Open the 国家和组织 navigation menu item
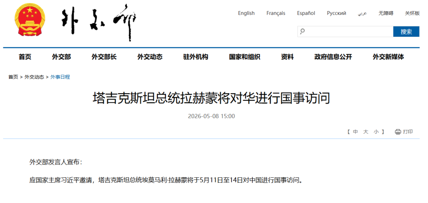 pos(244,57)
